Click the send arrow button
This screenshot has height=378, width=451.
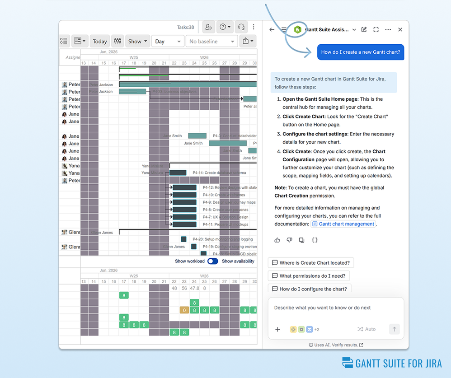[x=395, y=329]
